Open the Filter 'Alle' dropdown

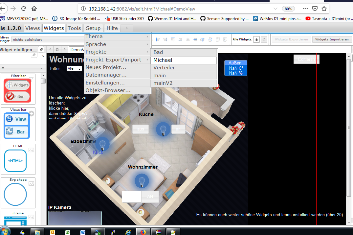(x=75, y=68)
